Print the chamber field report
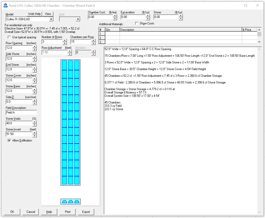 68,212
